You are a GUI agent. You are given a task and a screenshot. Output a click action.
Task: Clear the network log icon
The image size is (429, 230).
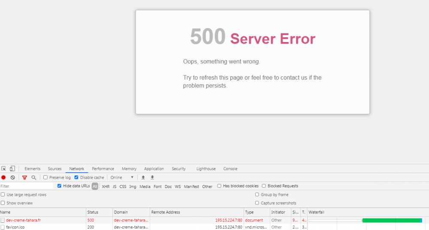click(12, 177)
